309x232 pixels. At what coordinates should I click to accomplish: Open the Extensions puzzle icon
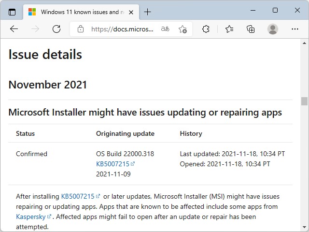tap(206, 29)
